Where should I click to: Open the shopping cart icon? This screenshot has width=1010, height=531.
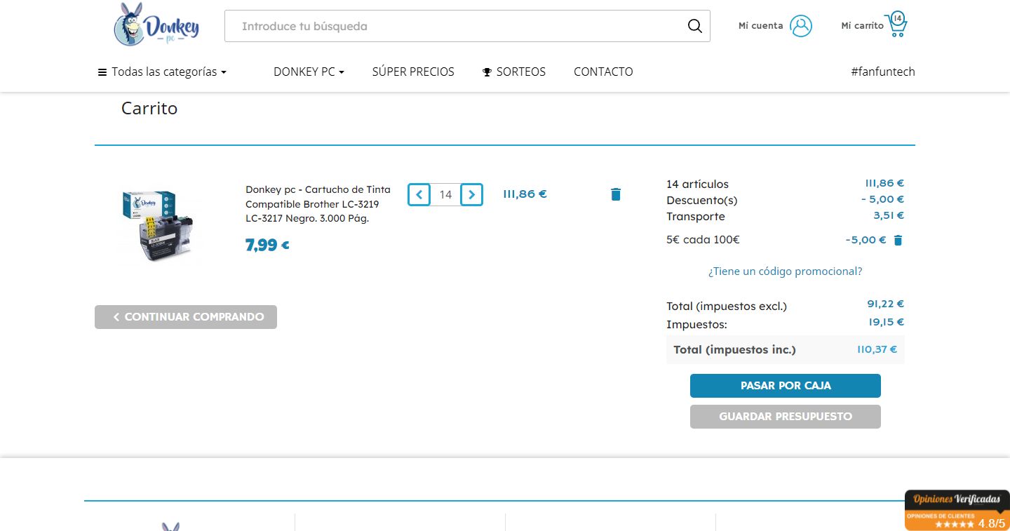(x=896, y=25)
